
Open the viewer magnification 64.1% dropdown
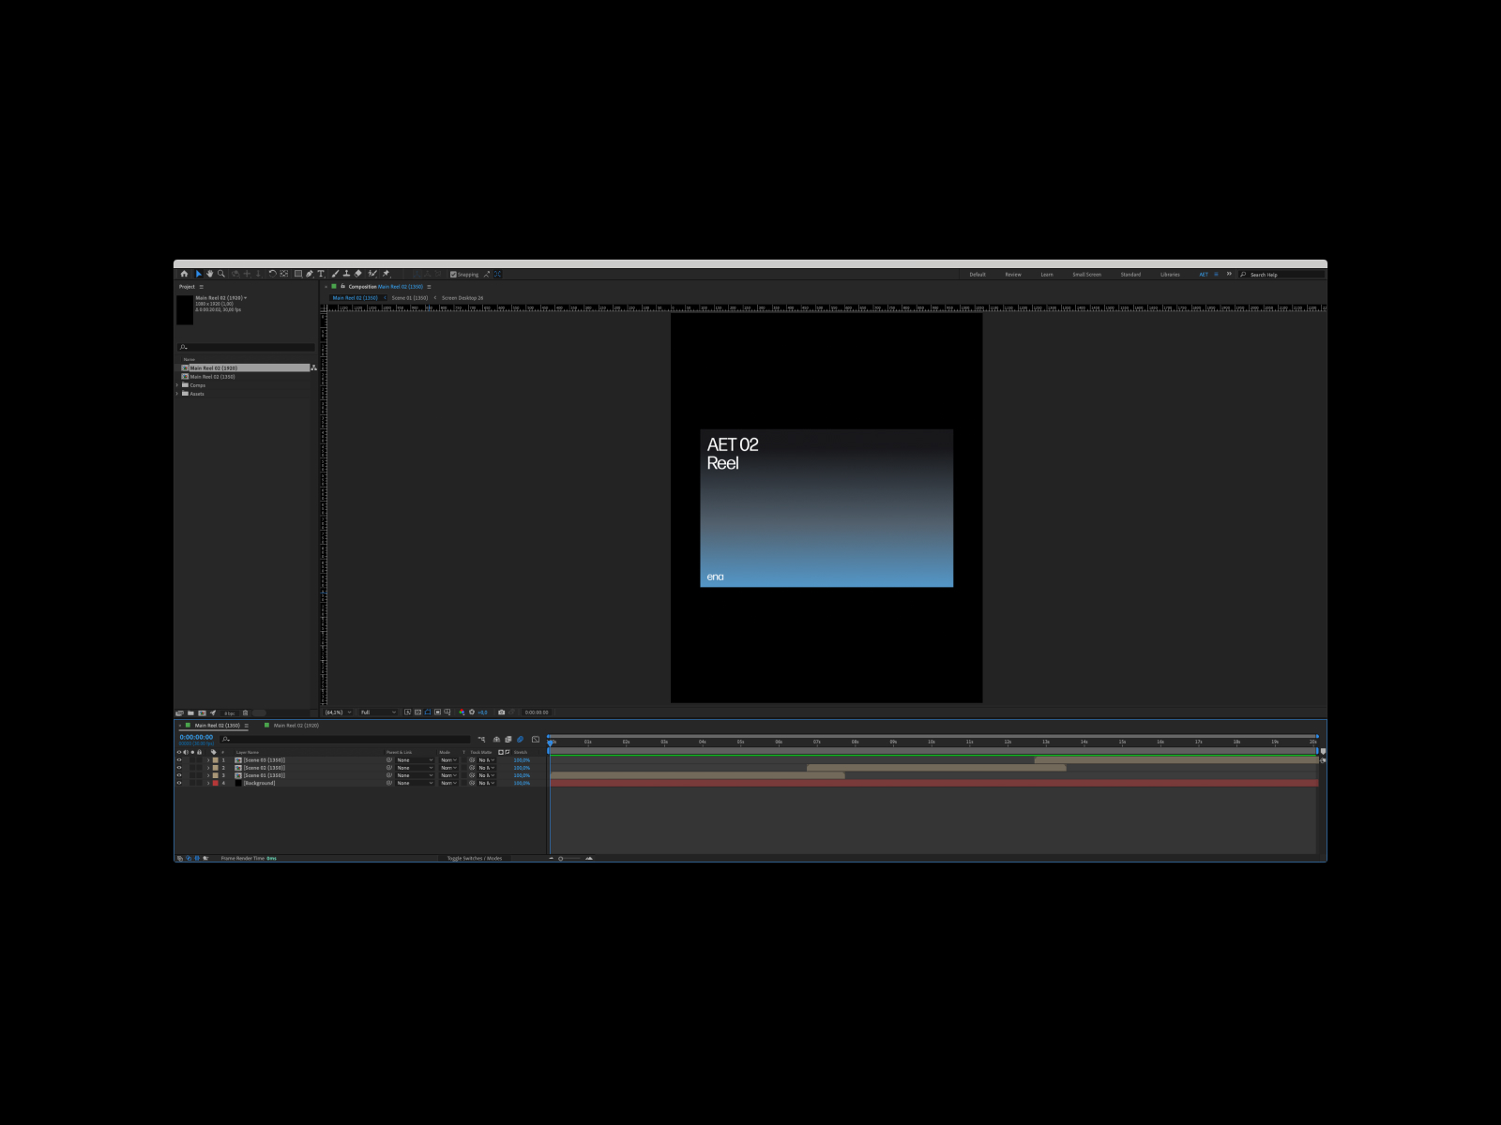click(x=339, y=712)
